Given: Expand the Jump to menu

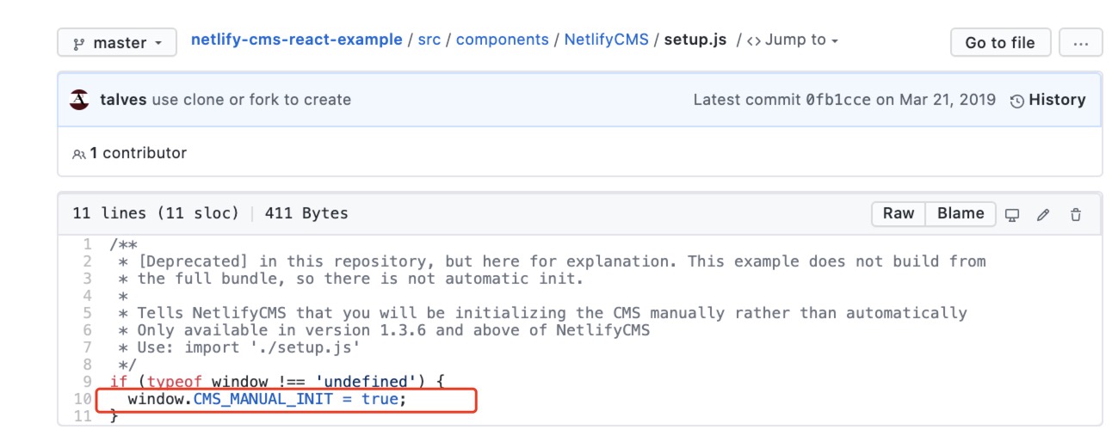Looking at the screenshot, I should 792,40.
